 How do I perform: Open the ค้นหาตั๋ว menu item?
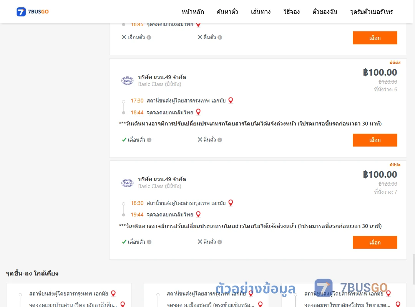[x=227, y=12]
